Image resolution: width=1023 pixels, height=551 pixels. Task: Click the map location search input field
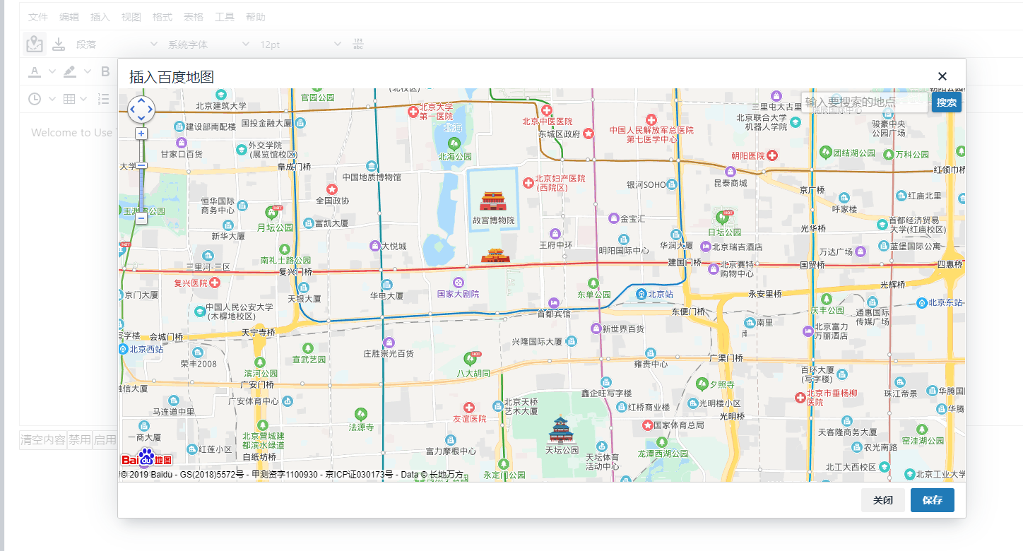[863, 102]
